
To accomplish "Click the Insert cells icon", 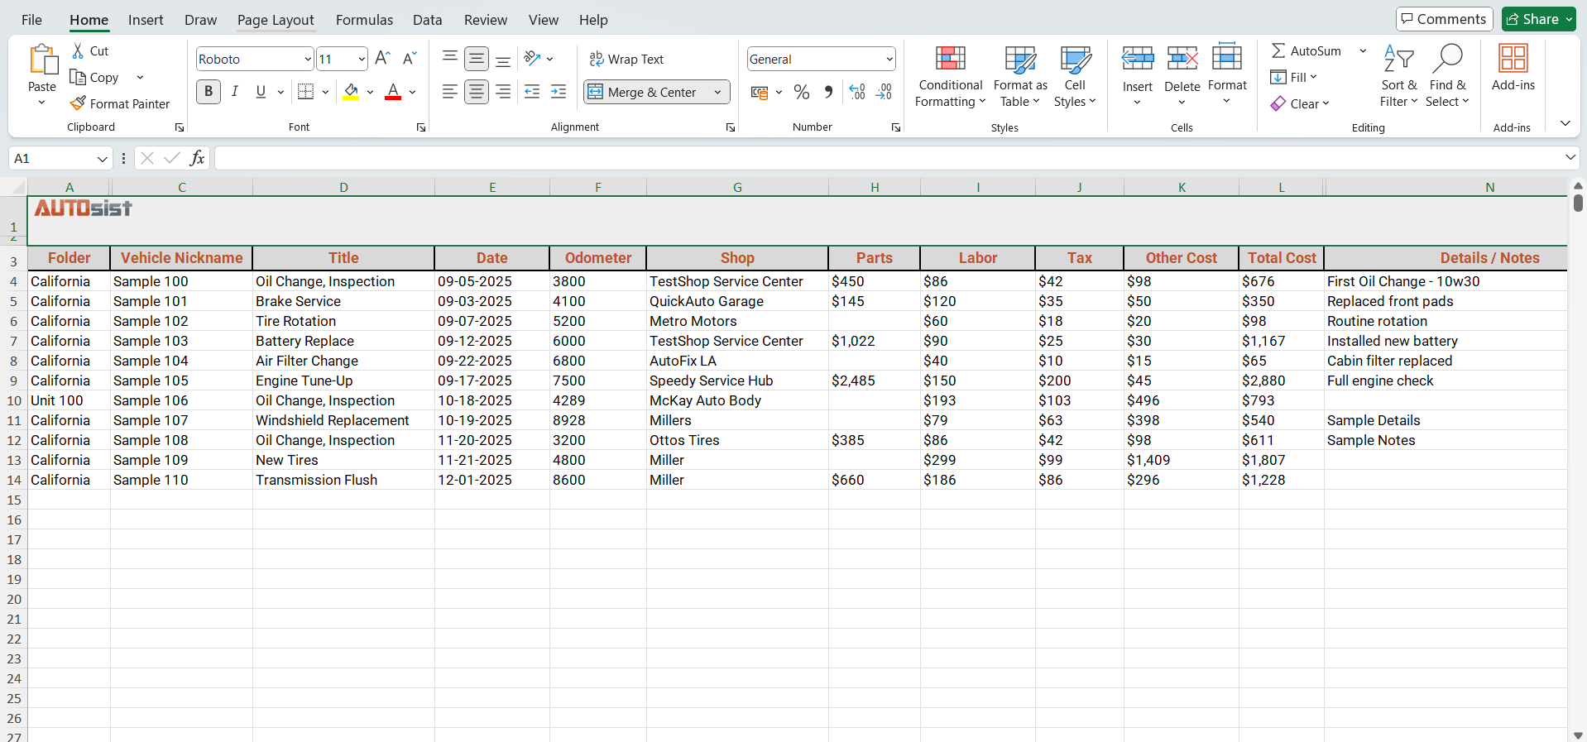I will point(1138,59).
